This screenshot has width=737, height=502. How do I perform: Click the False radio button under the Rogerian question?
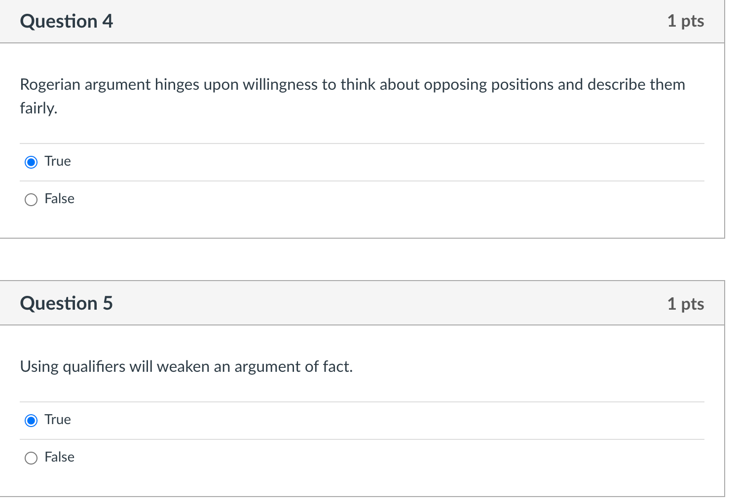coord(31,199)
